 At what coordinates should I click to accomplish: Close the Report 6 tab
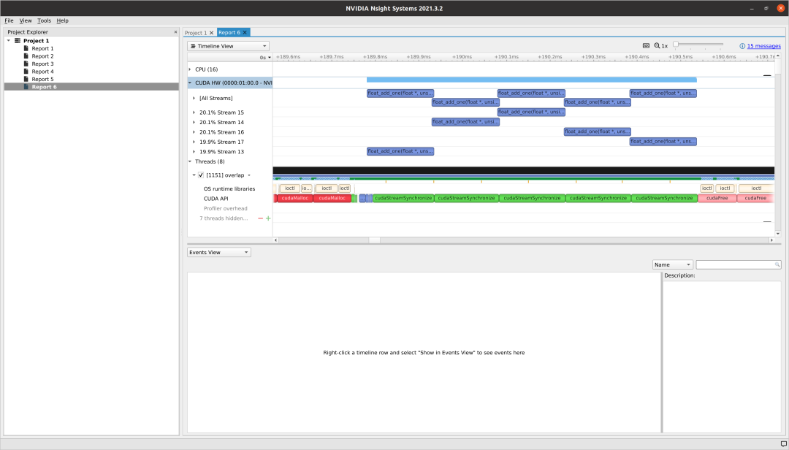tap(245, 32)
